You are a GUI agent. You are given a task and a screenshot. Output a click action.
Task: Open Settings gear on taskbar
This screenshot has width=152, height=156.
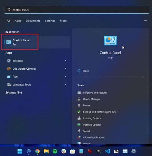click(134, 151)
